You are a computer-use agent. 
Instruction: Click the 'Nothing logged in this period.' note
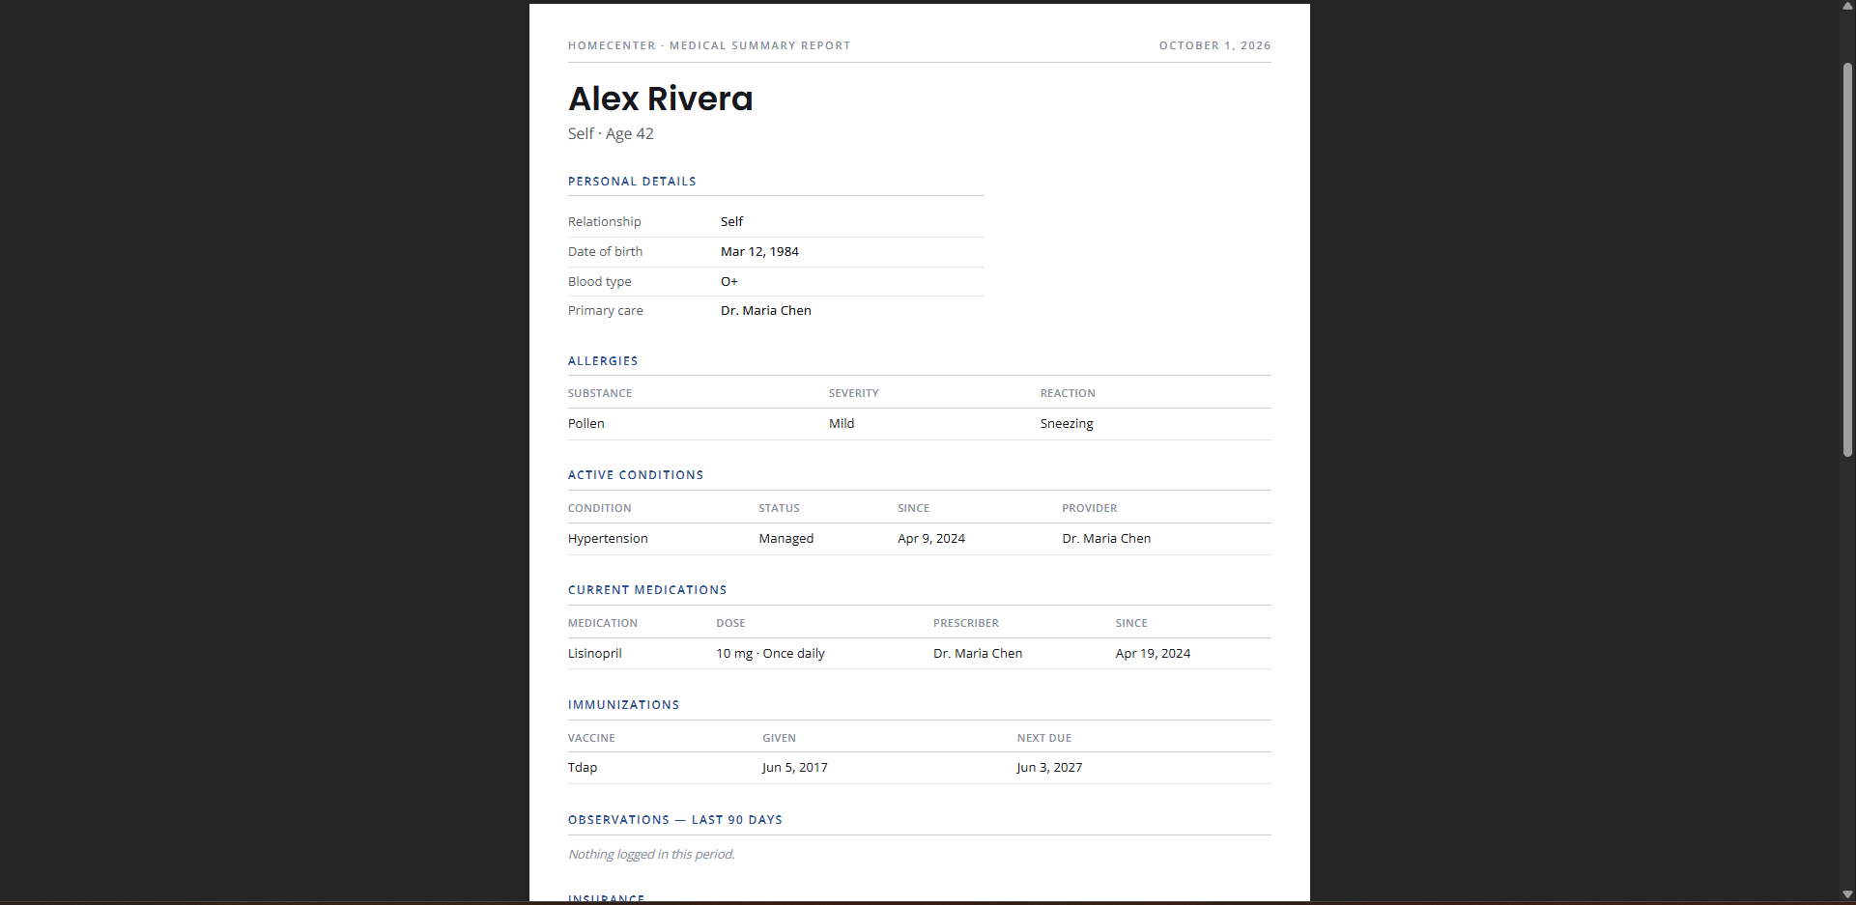click(651, 854)
